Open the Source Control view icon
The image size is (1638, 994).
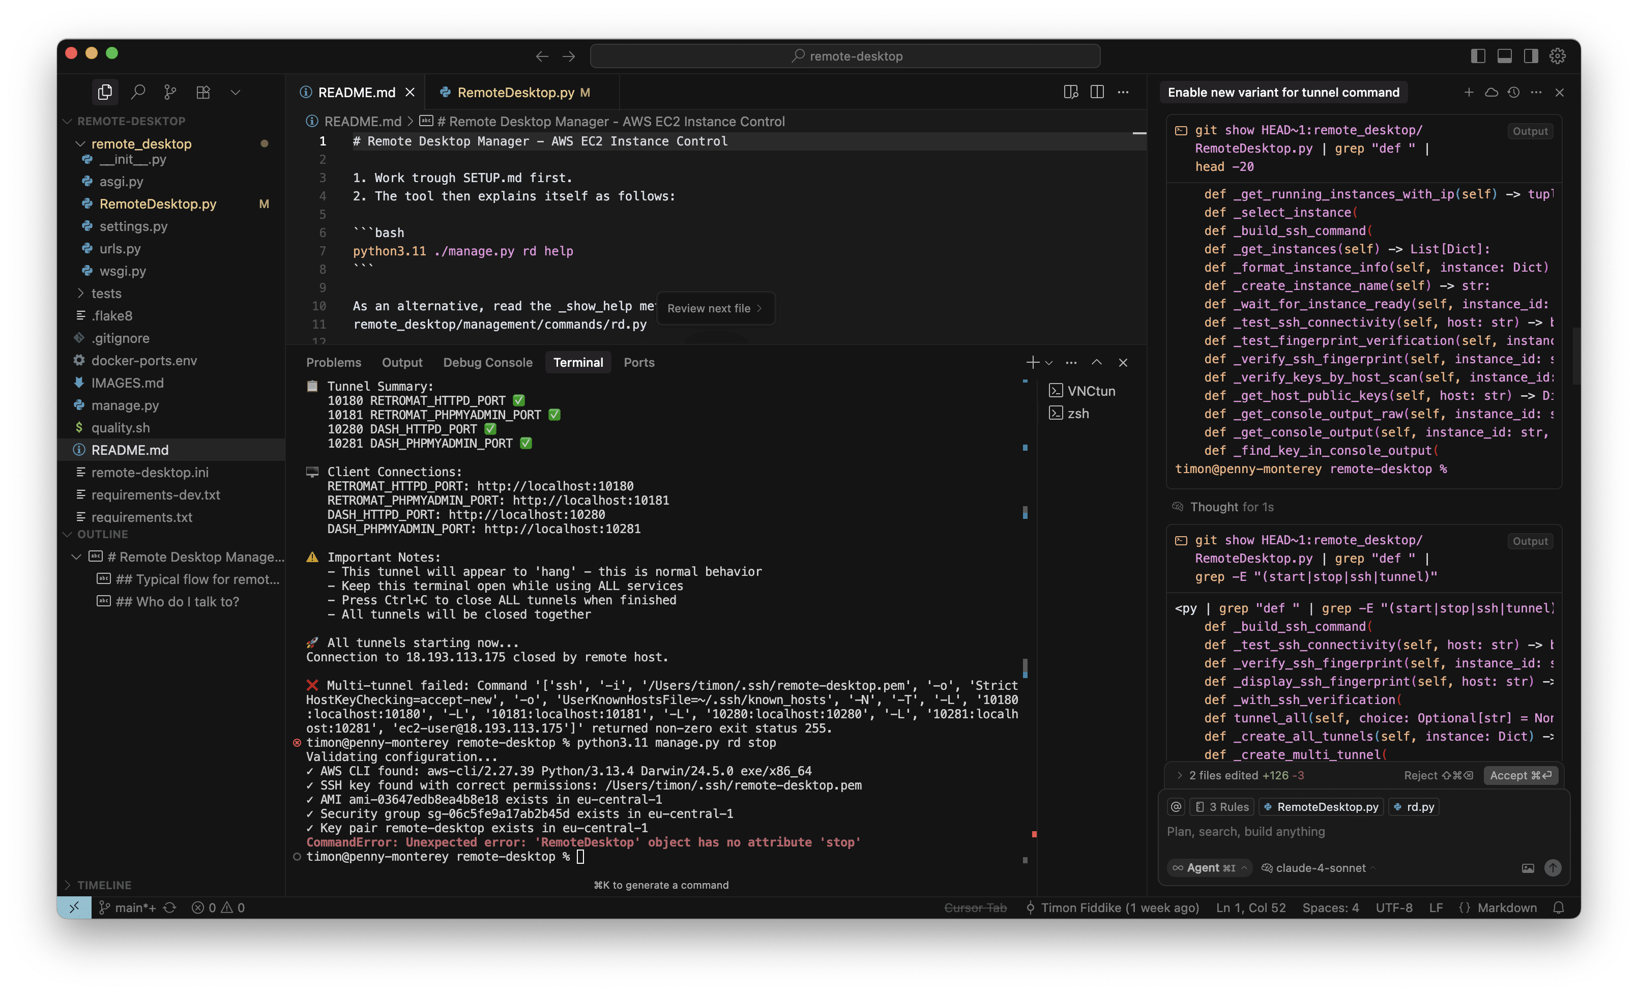(171, 92)
